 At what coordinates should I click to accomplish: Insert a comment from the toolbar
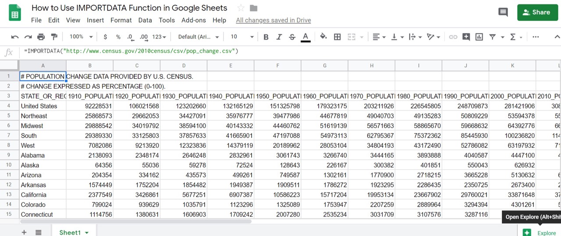pos(466,37)
